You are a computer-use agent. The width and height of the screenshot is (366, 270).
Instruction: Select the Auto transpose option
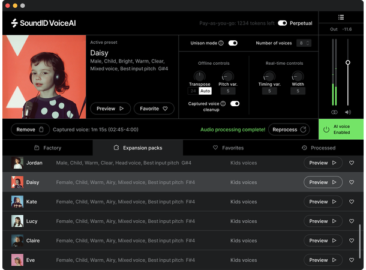205,91
